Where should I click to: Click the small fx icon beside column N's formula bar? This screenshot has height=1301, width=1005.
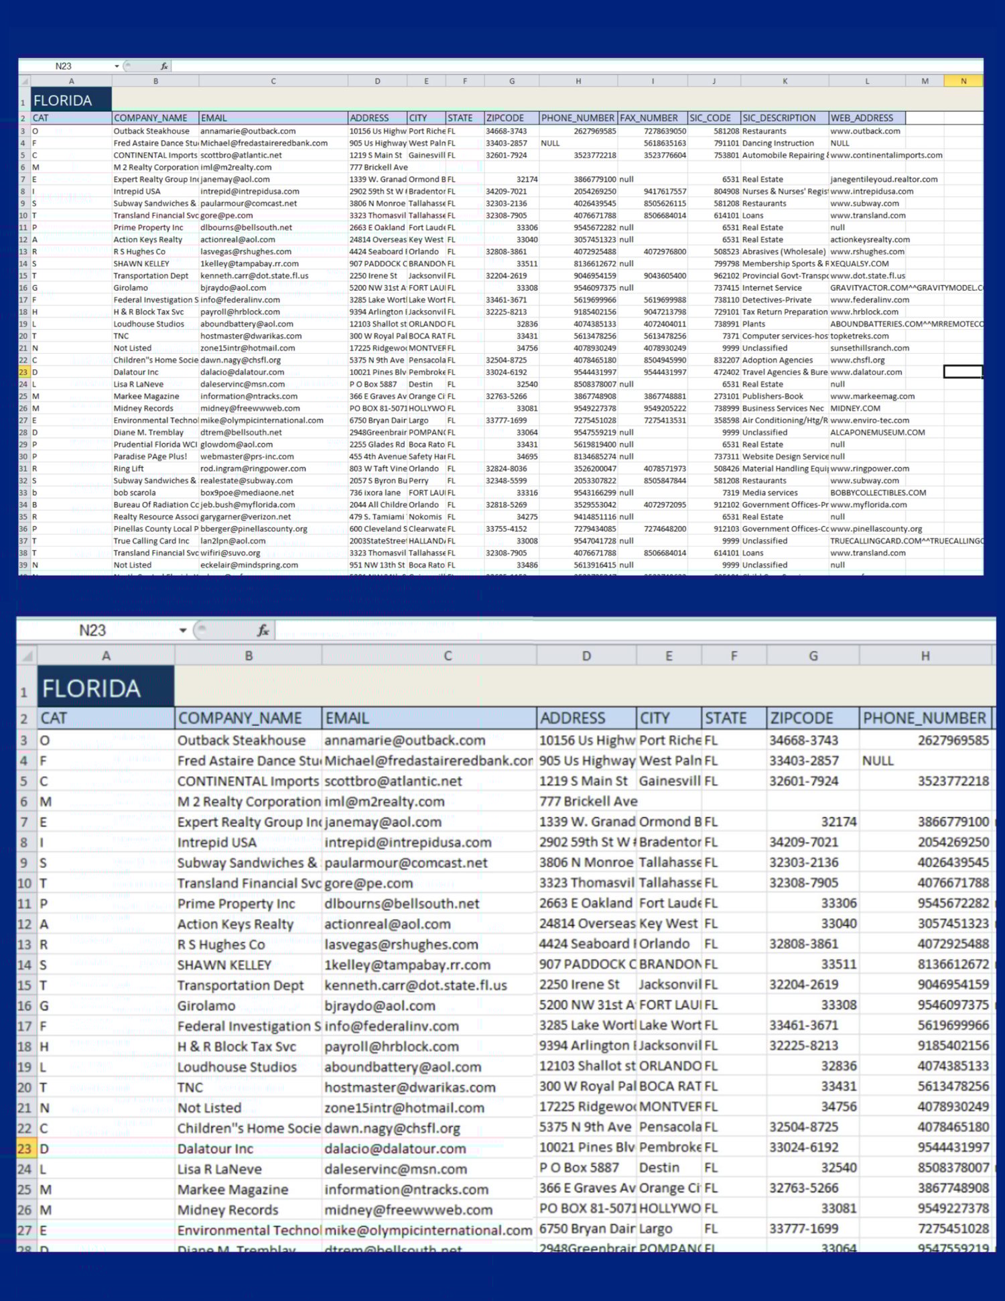(164, 66)
